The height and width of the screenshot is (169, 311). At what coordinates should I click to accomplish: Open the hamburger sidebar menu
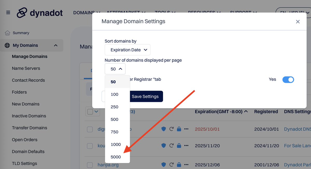click(8, 12)
